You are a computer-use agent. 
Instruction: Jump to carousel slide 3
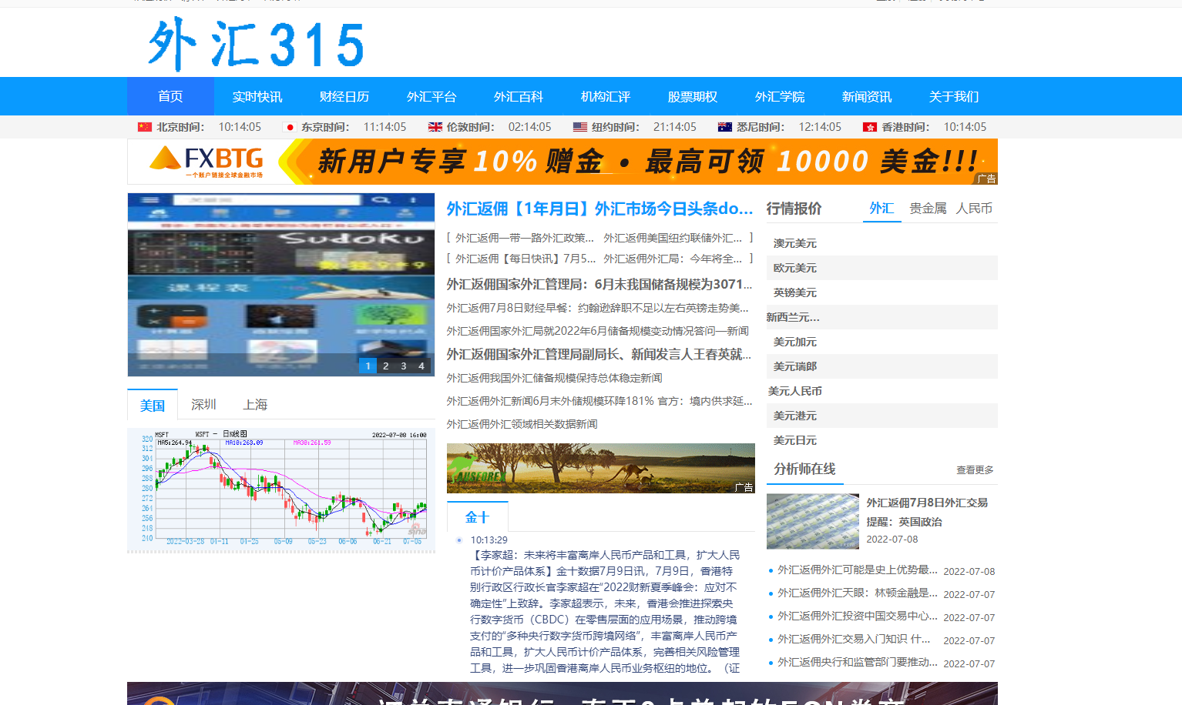404,366
